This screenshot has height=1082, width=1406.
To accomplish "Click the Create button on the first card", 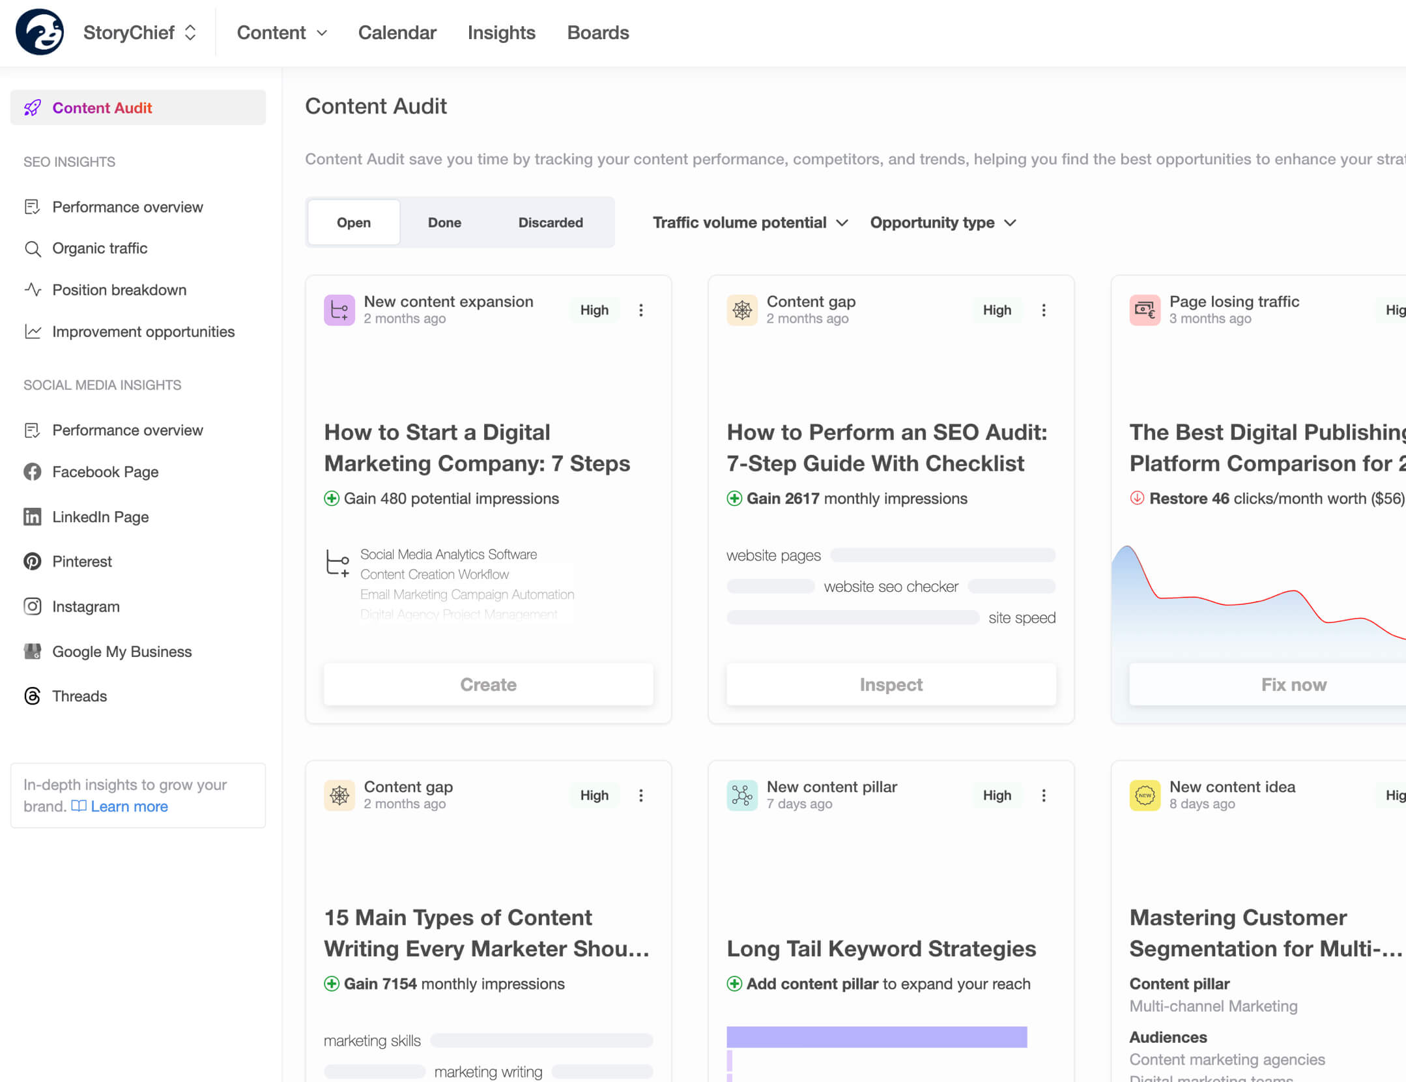I will click(488, 684).
